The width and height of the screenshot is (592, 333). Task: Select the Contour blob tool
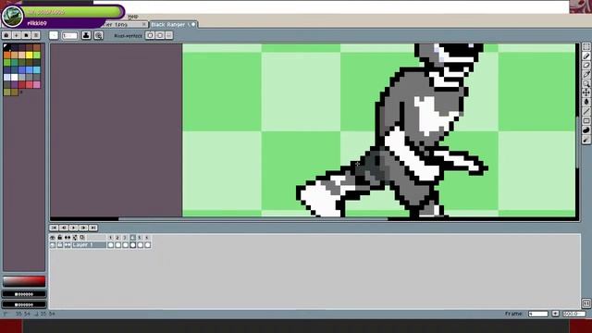586,130
